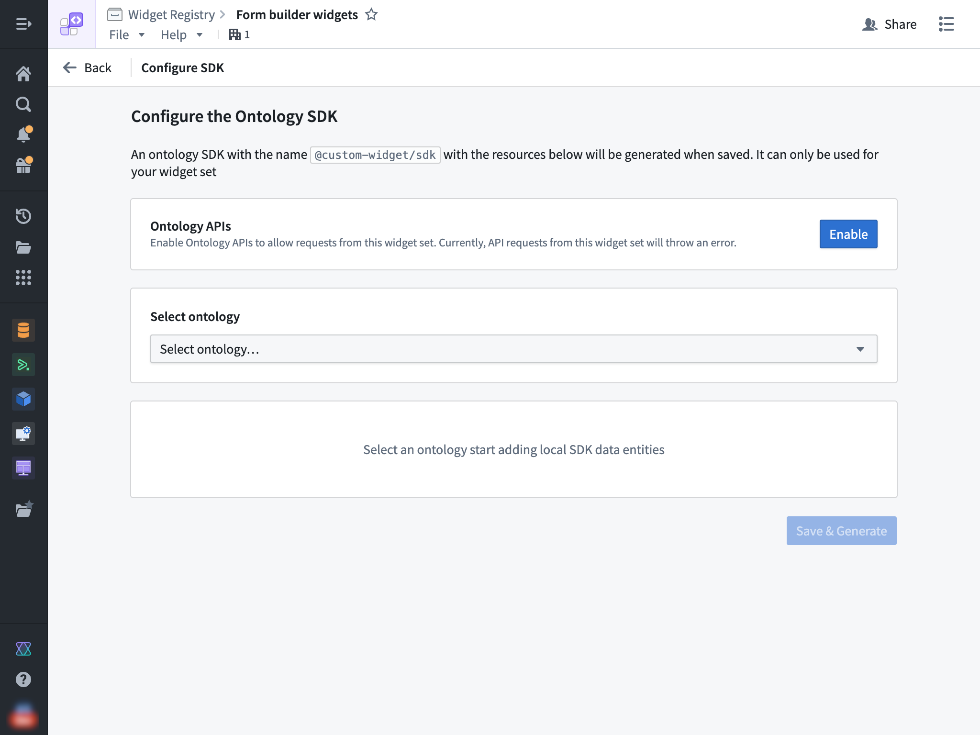Open the applications grid icon
This screenshot has height=735, width=980.
[x=23, y=278]
